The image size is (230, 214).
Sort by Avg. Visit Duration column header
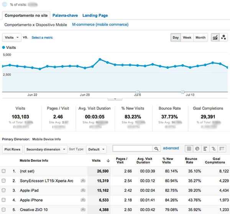point(144,160)
